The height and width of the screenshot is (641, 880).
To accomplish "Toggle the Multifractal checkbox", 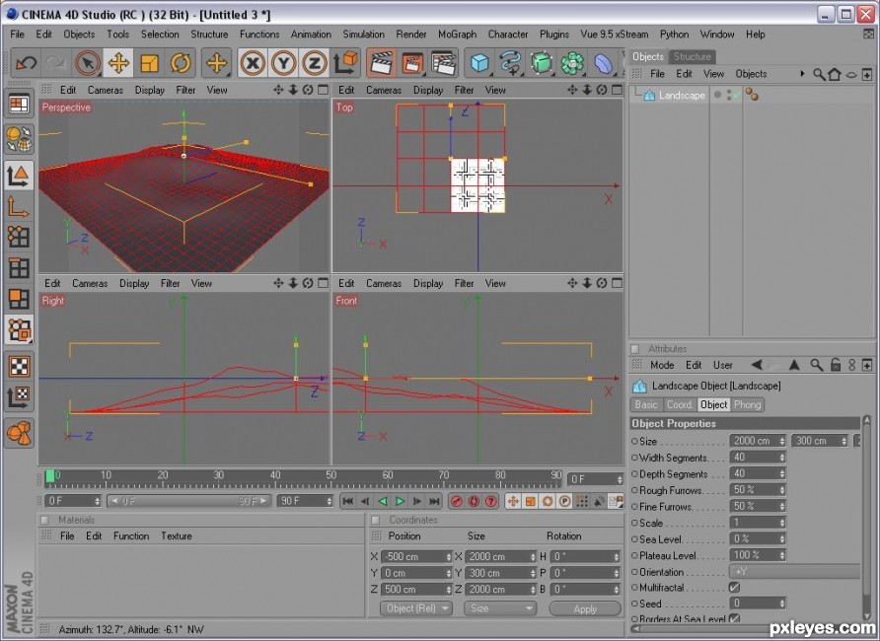I will pos(734,587).
